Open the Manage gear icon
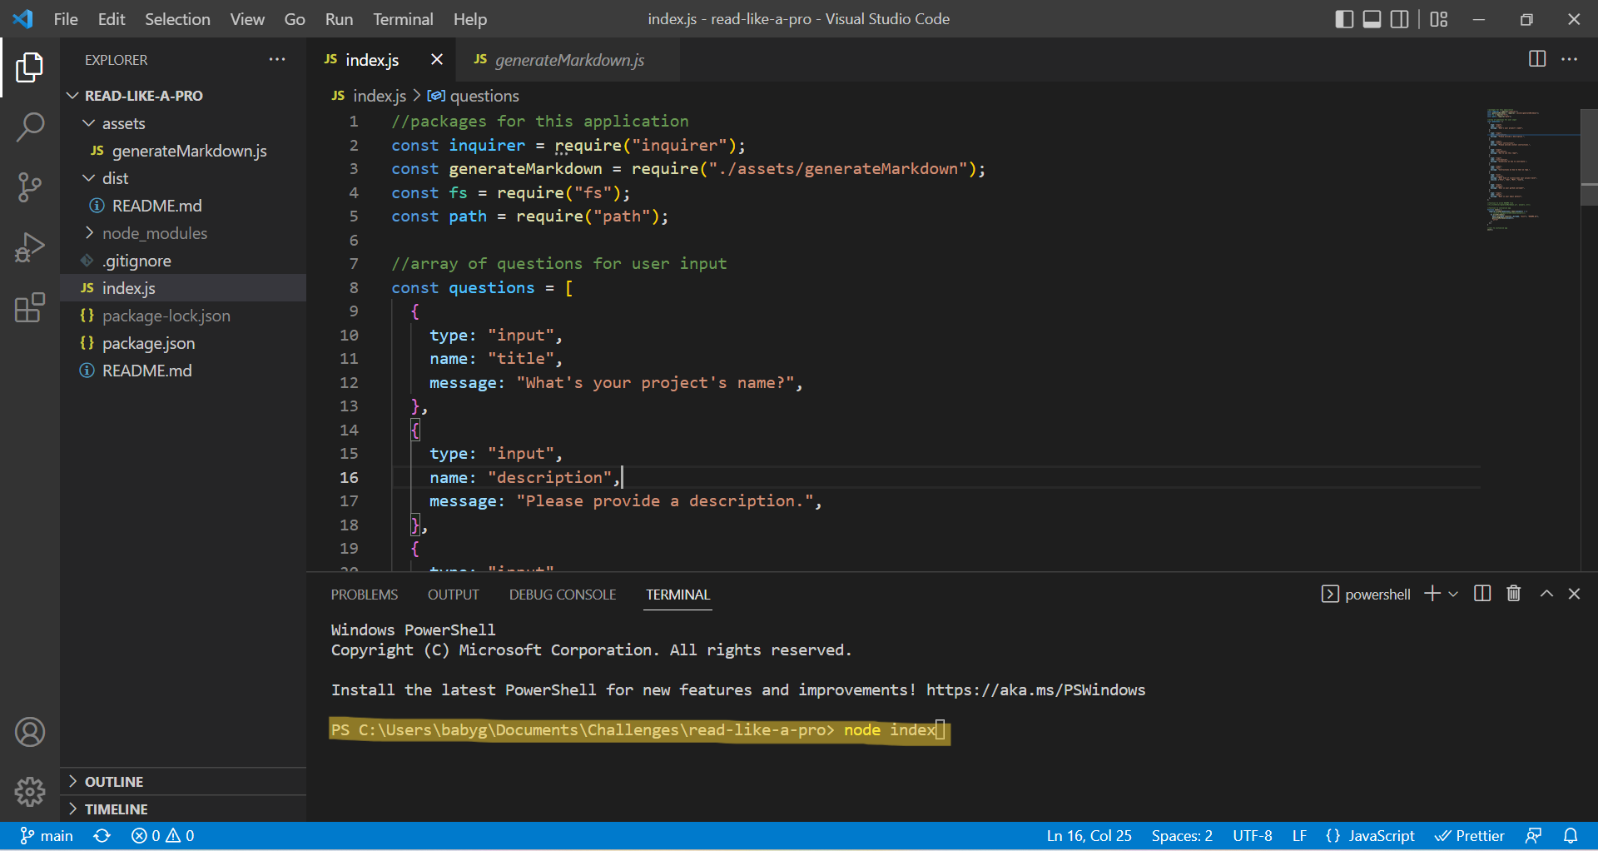This screenshot has height=851, width=1598. [30, 792]
